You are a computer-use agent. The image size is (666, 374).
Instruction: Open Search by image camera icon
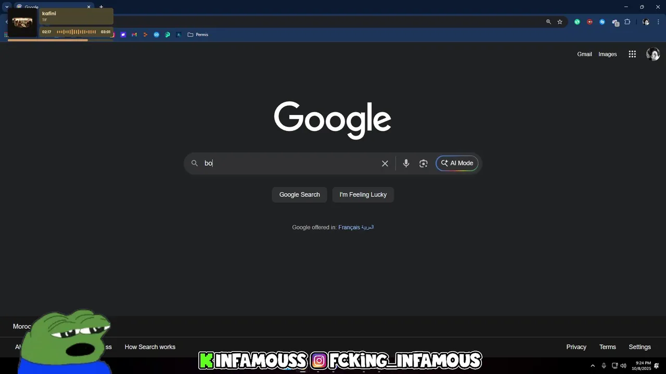424,163
